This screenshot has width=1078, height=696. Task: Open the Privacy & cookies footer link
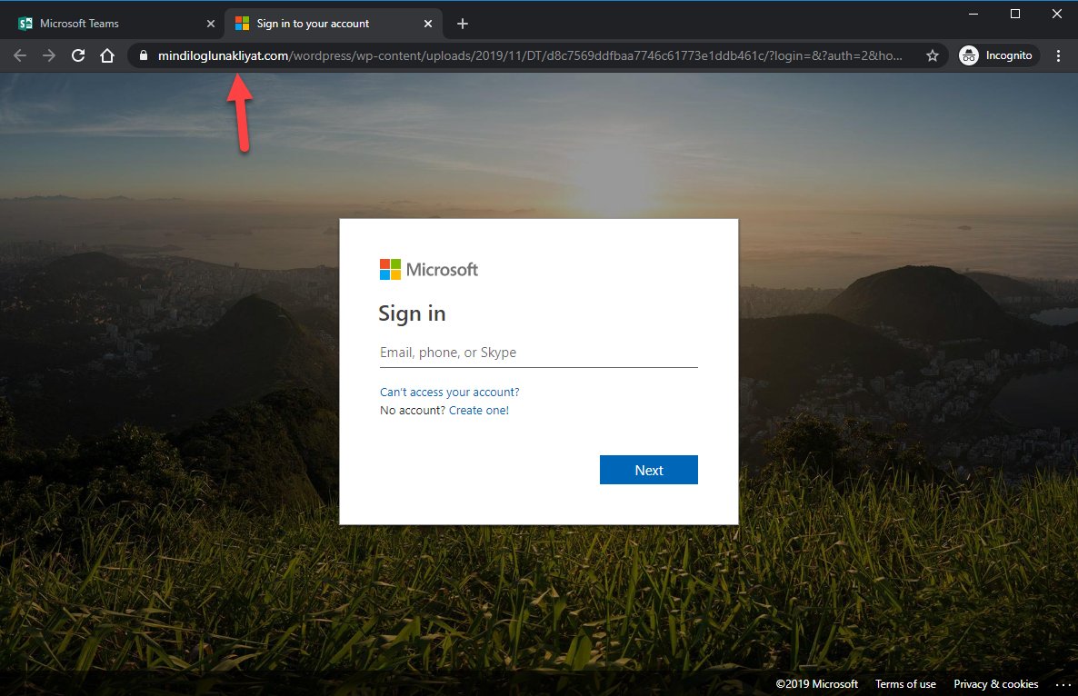[x=995, y=683]
